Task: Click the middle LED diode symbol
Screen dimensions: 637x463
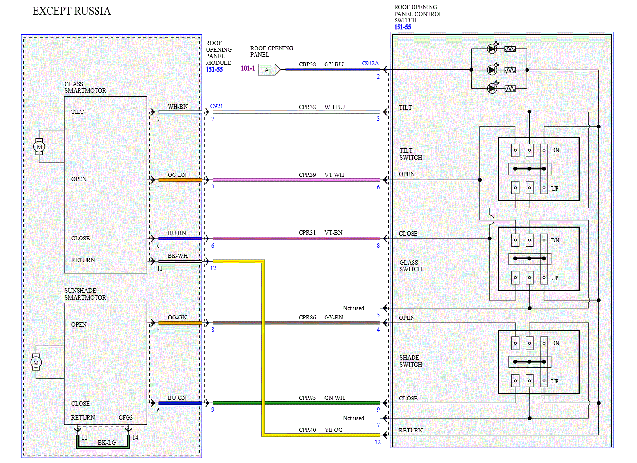Action: 493,70
